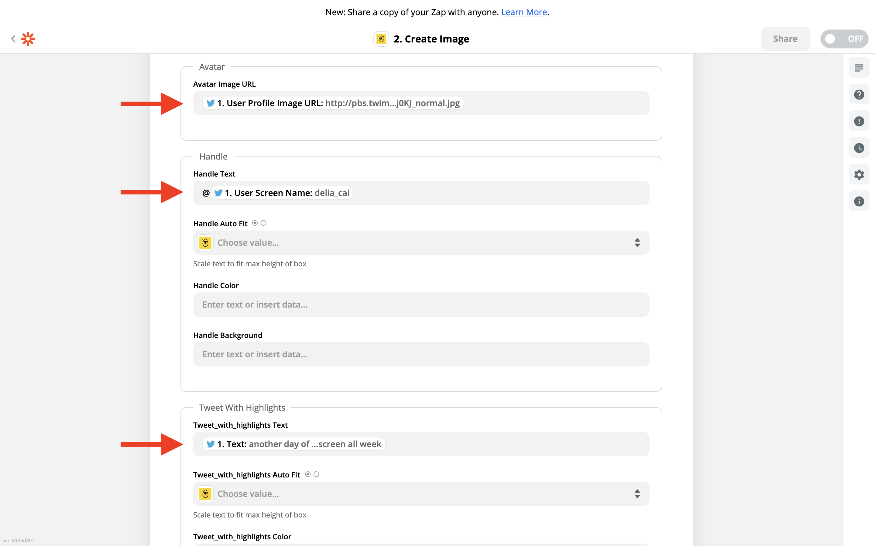Open the outline list icon in sidebar
Image resolution: width=875 pixels, height=546 pixels.
(859, 68)
